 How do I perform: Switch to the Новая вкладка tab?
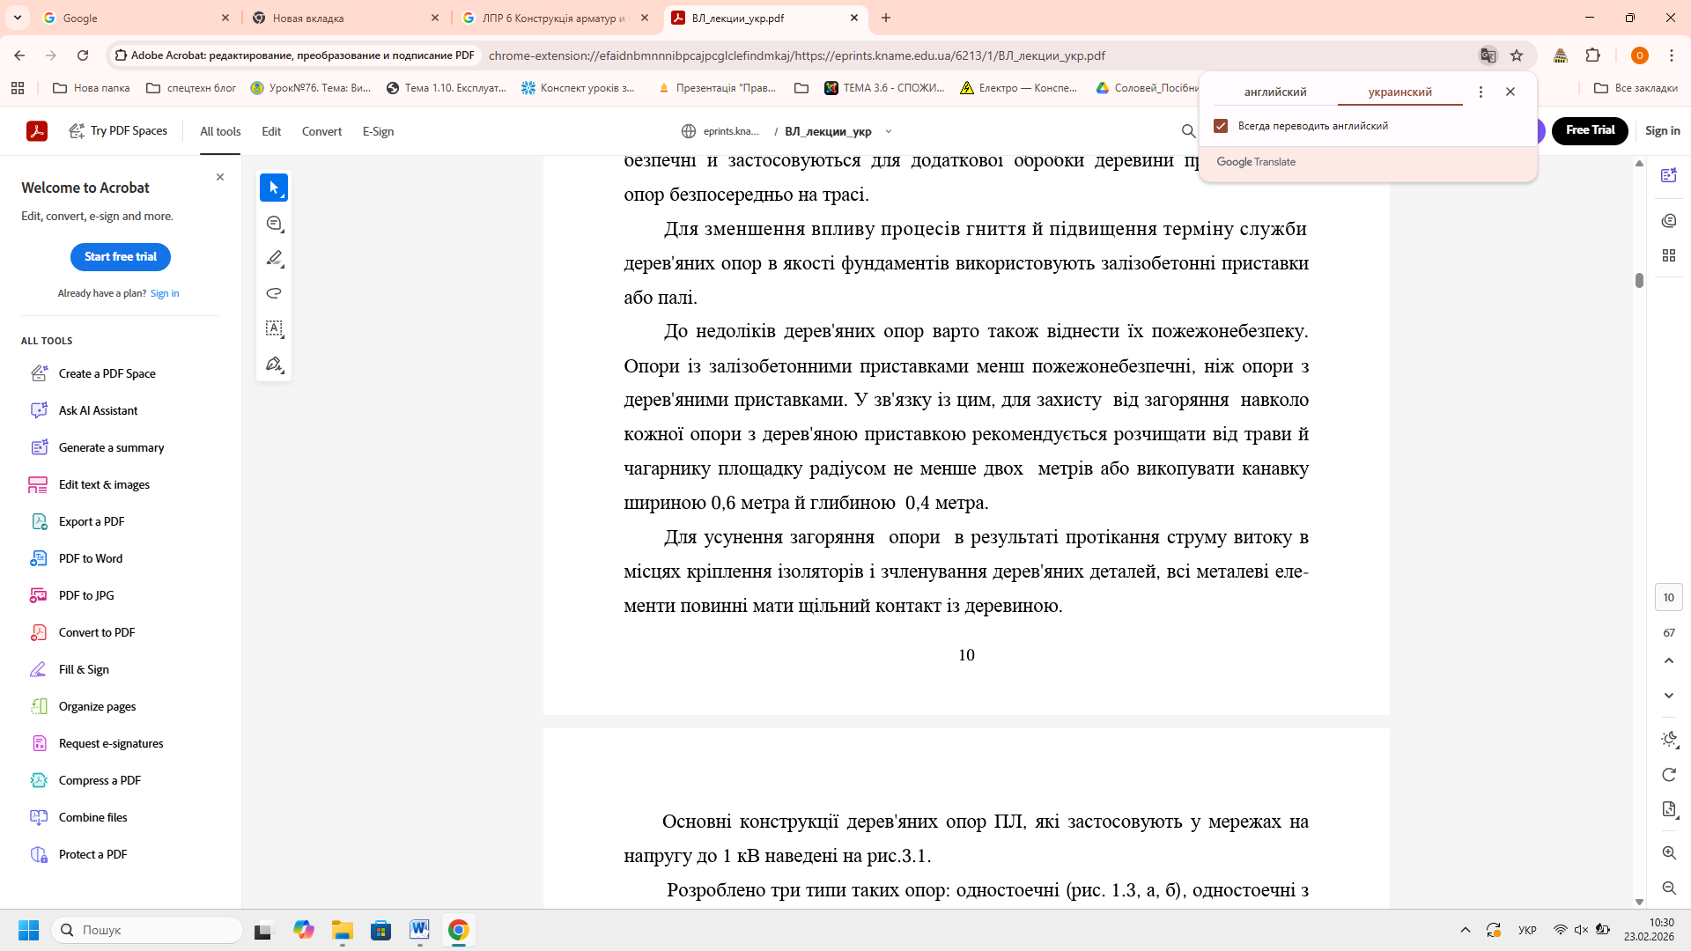346,18
